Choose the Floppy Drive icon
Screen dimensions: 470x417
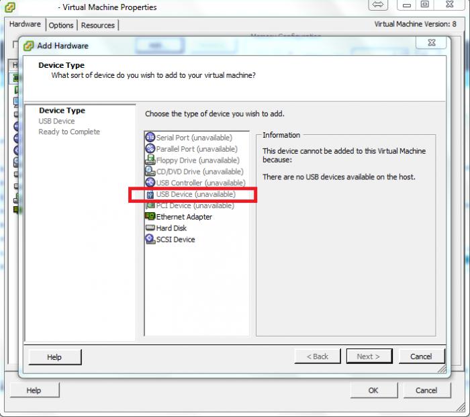tap(150, 160)
